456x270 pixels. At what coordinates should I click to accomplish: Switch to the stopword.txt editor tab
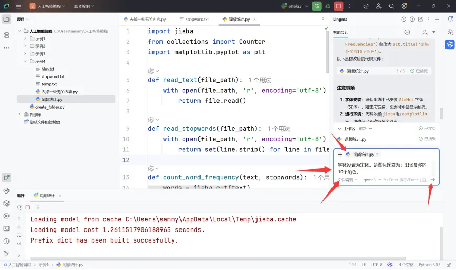click(194, 19)
